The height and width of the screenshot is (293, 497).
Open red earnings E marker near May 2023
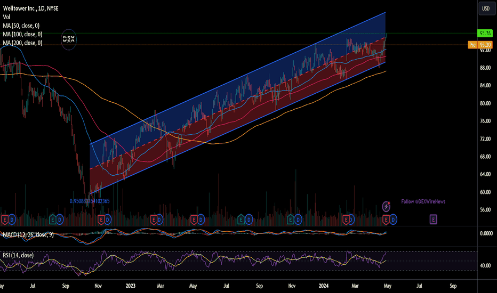click(194, 219)
